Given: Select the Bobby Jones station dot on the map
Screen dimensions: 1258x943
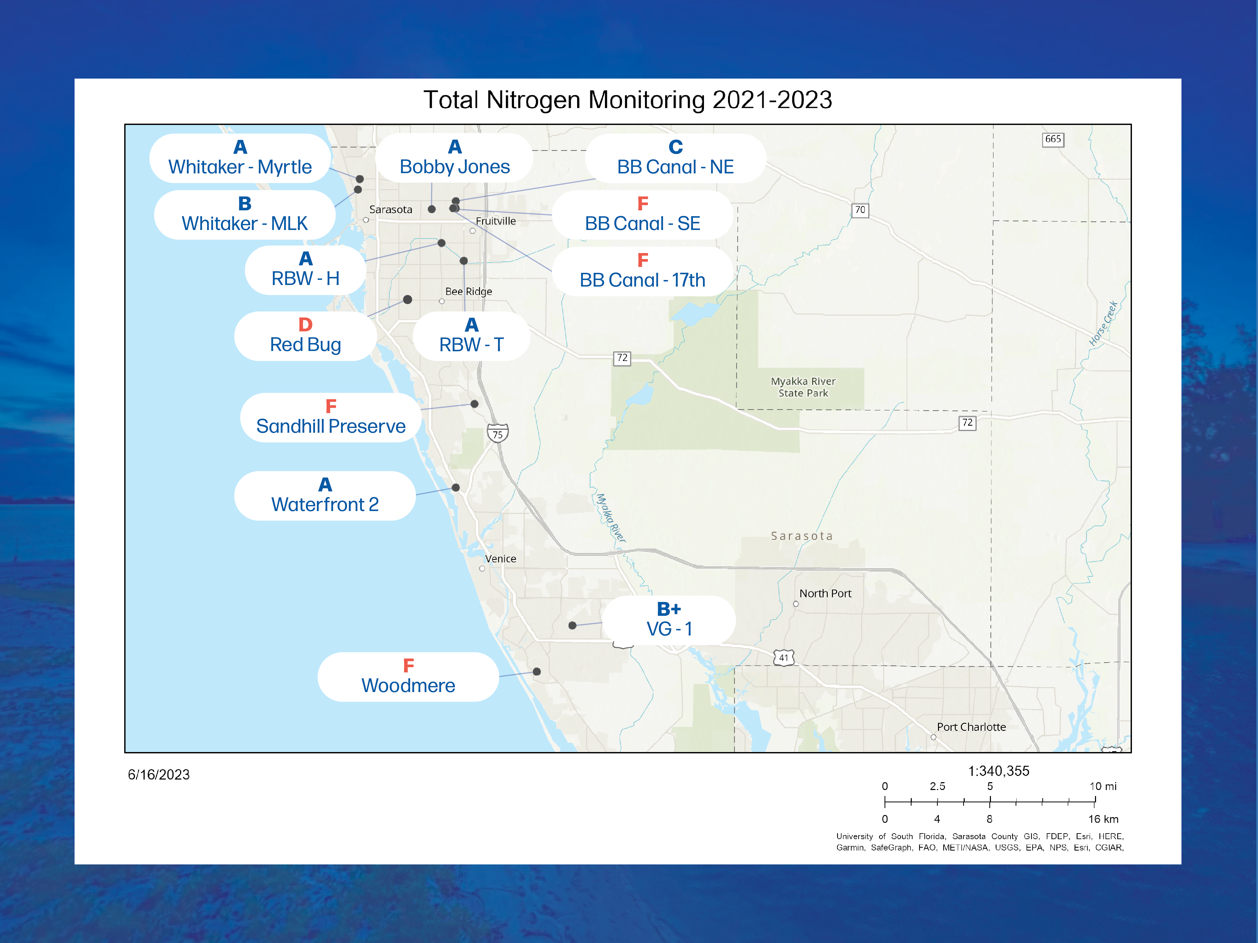Looking at the screenshot, I should [x=432, y=210].
